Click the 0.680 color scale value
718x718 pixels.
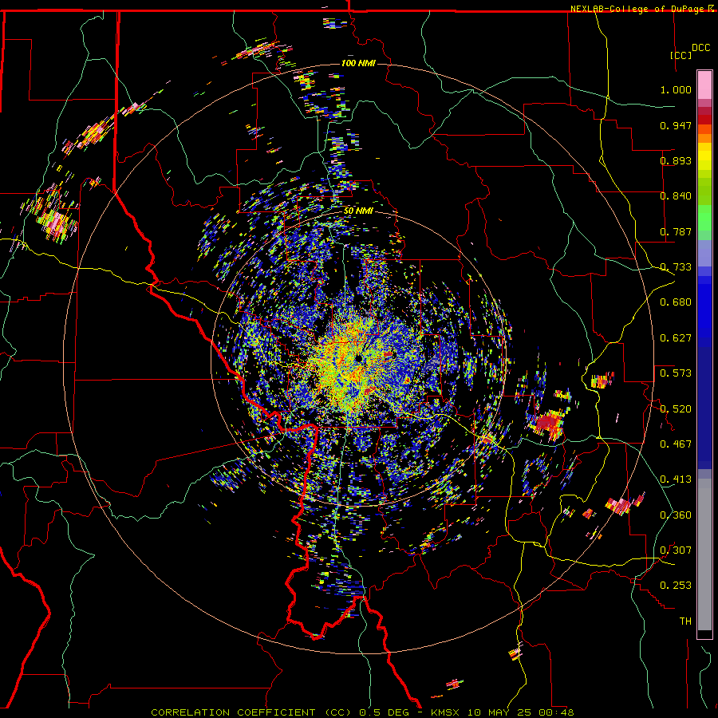(x=676, y=302)
